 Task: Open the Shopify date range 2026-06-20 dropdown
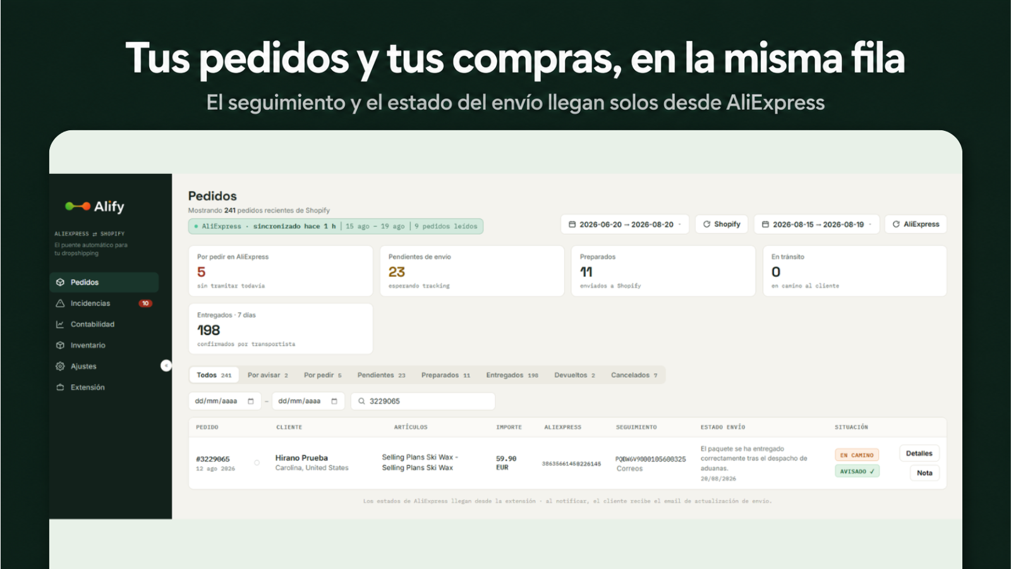pos(626,224)
